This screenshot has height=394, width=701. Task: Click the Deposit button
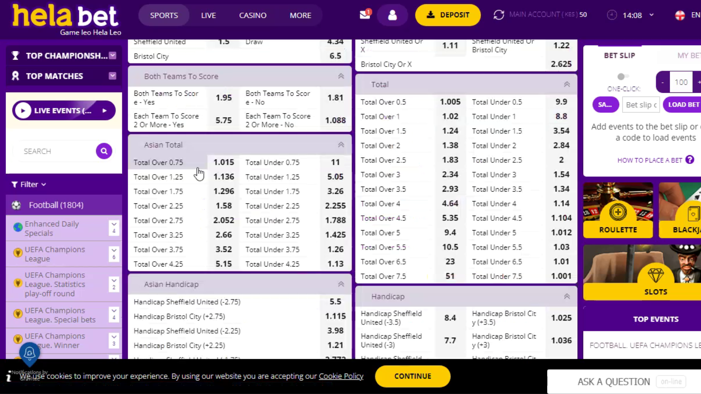(x=447, y=15)
